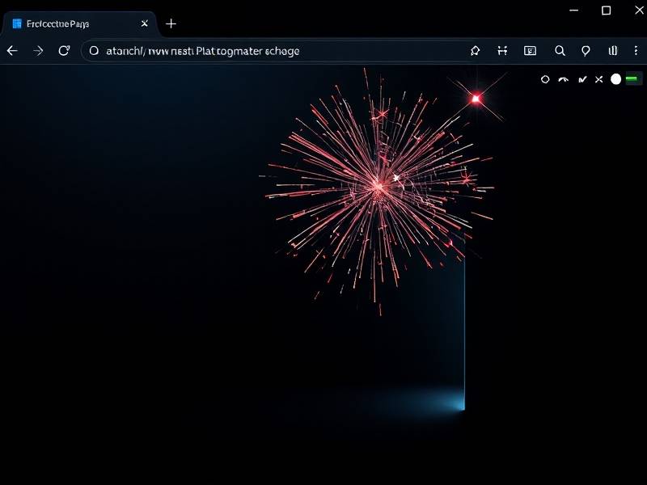Viewport: 647px width, 485px height.
Task: Select the circle shape tool on page
Action: click(x=545, y=79)
